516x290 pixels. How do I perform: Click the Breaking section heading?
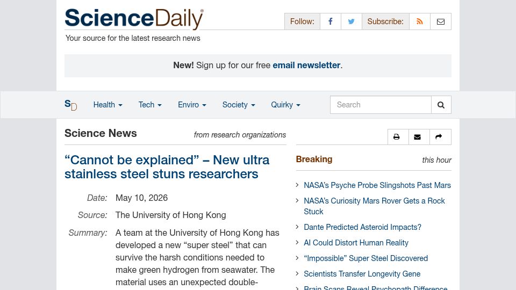(314, 160)
